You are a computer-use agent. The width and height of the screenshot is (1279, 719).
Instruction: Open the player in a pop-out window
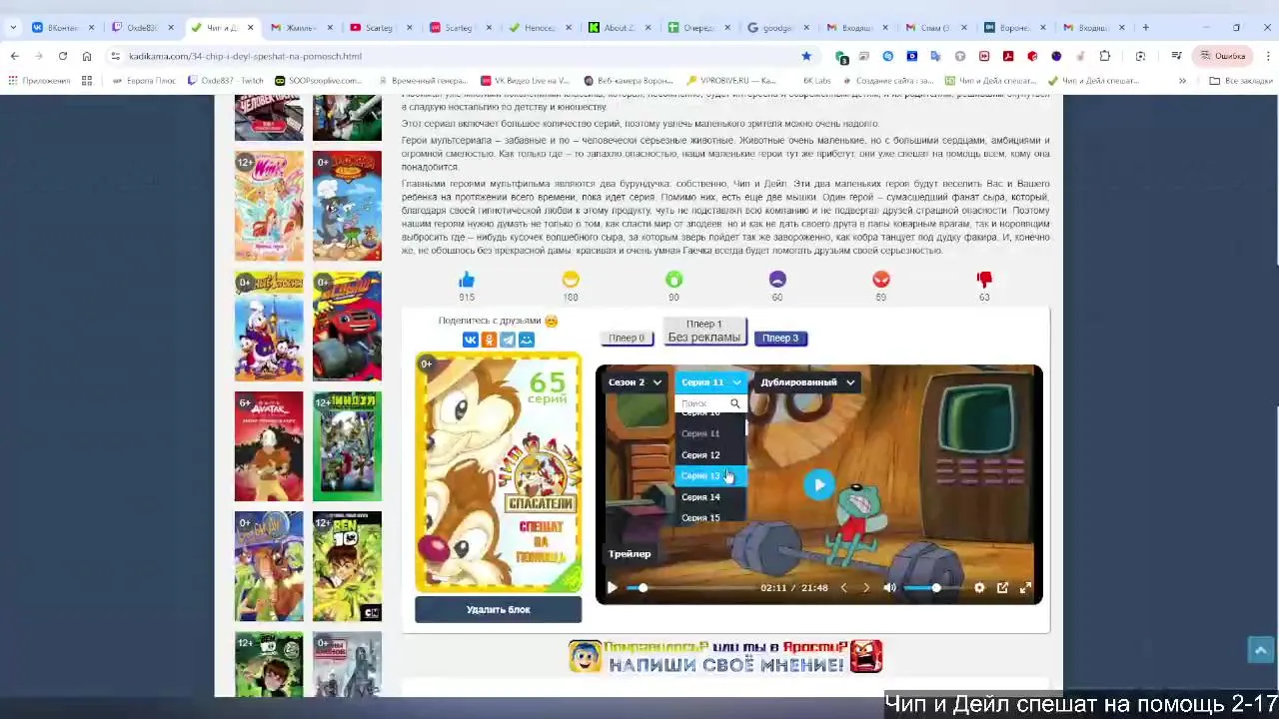[1002, 588]
